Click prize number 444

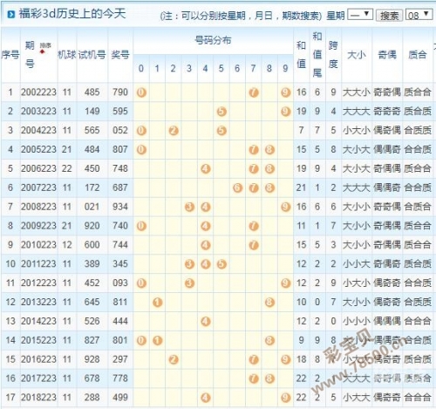point(120,321)
